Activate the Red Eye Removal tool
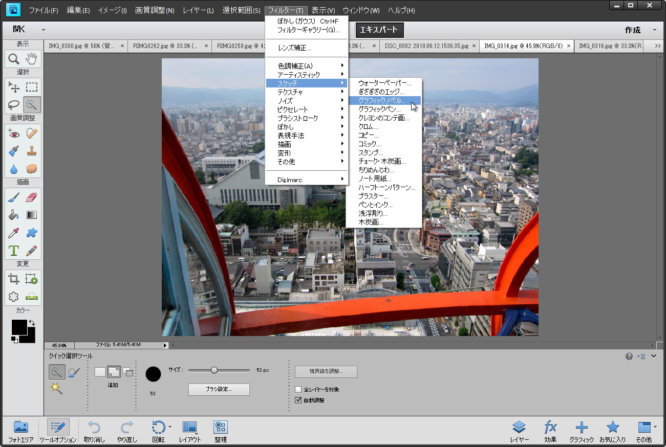The image size is (666, 447). coord(14,133)
